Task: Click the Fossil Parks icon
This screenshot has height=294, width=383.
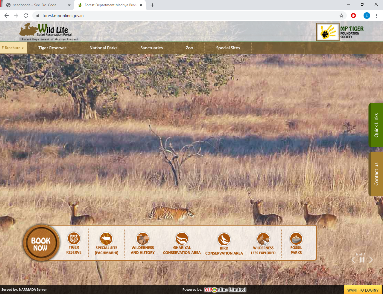Action: [296, 239]
